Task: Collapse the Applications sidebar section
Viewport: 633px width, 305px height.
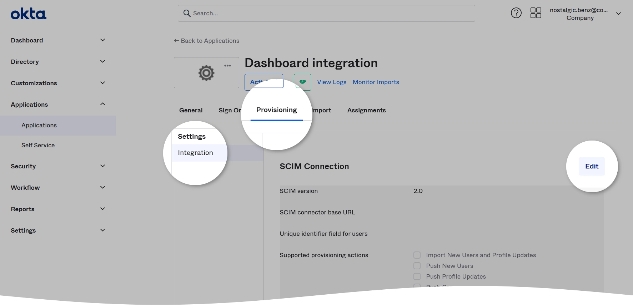Action: (58, 105)
